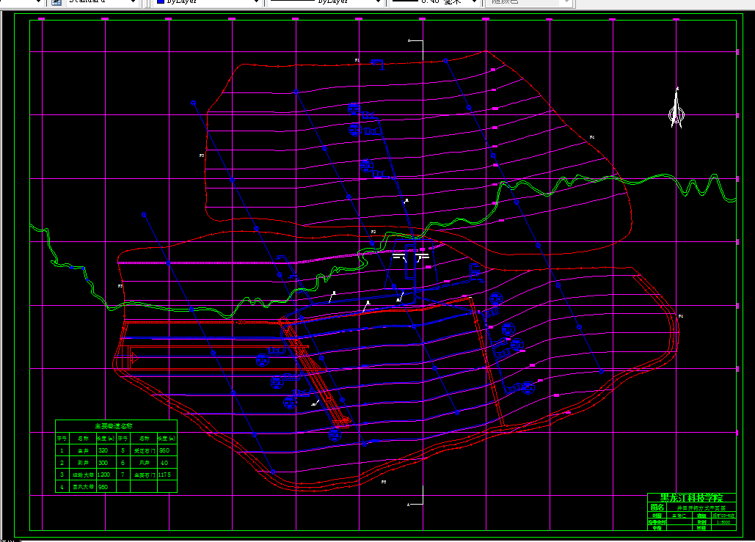This screenshot has width=755, height=542.
Task: Select the 制图 label in the title block
Action: pos(657,516)
